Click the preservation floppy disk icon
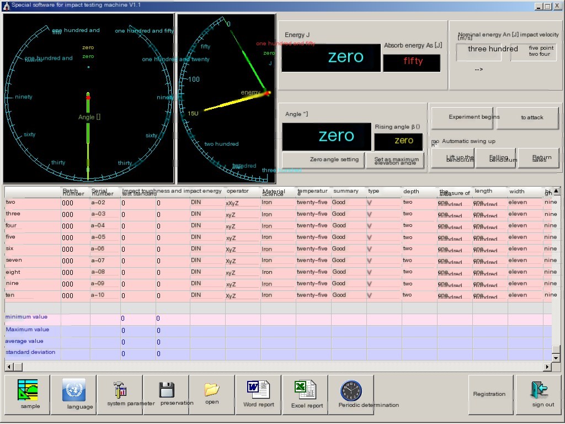This screenshot has height=424, width=565. point(167,394)
